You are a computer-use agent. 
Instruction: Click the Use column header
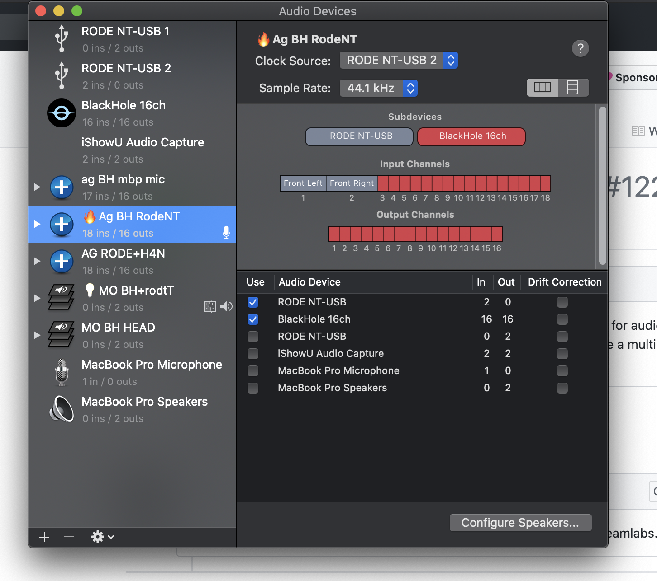click(x=256, y=282)
